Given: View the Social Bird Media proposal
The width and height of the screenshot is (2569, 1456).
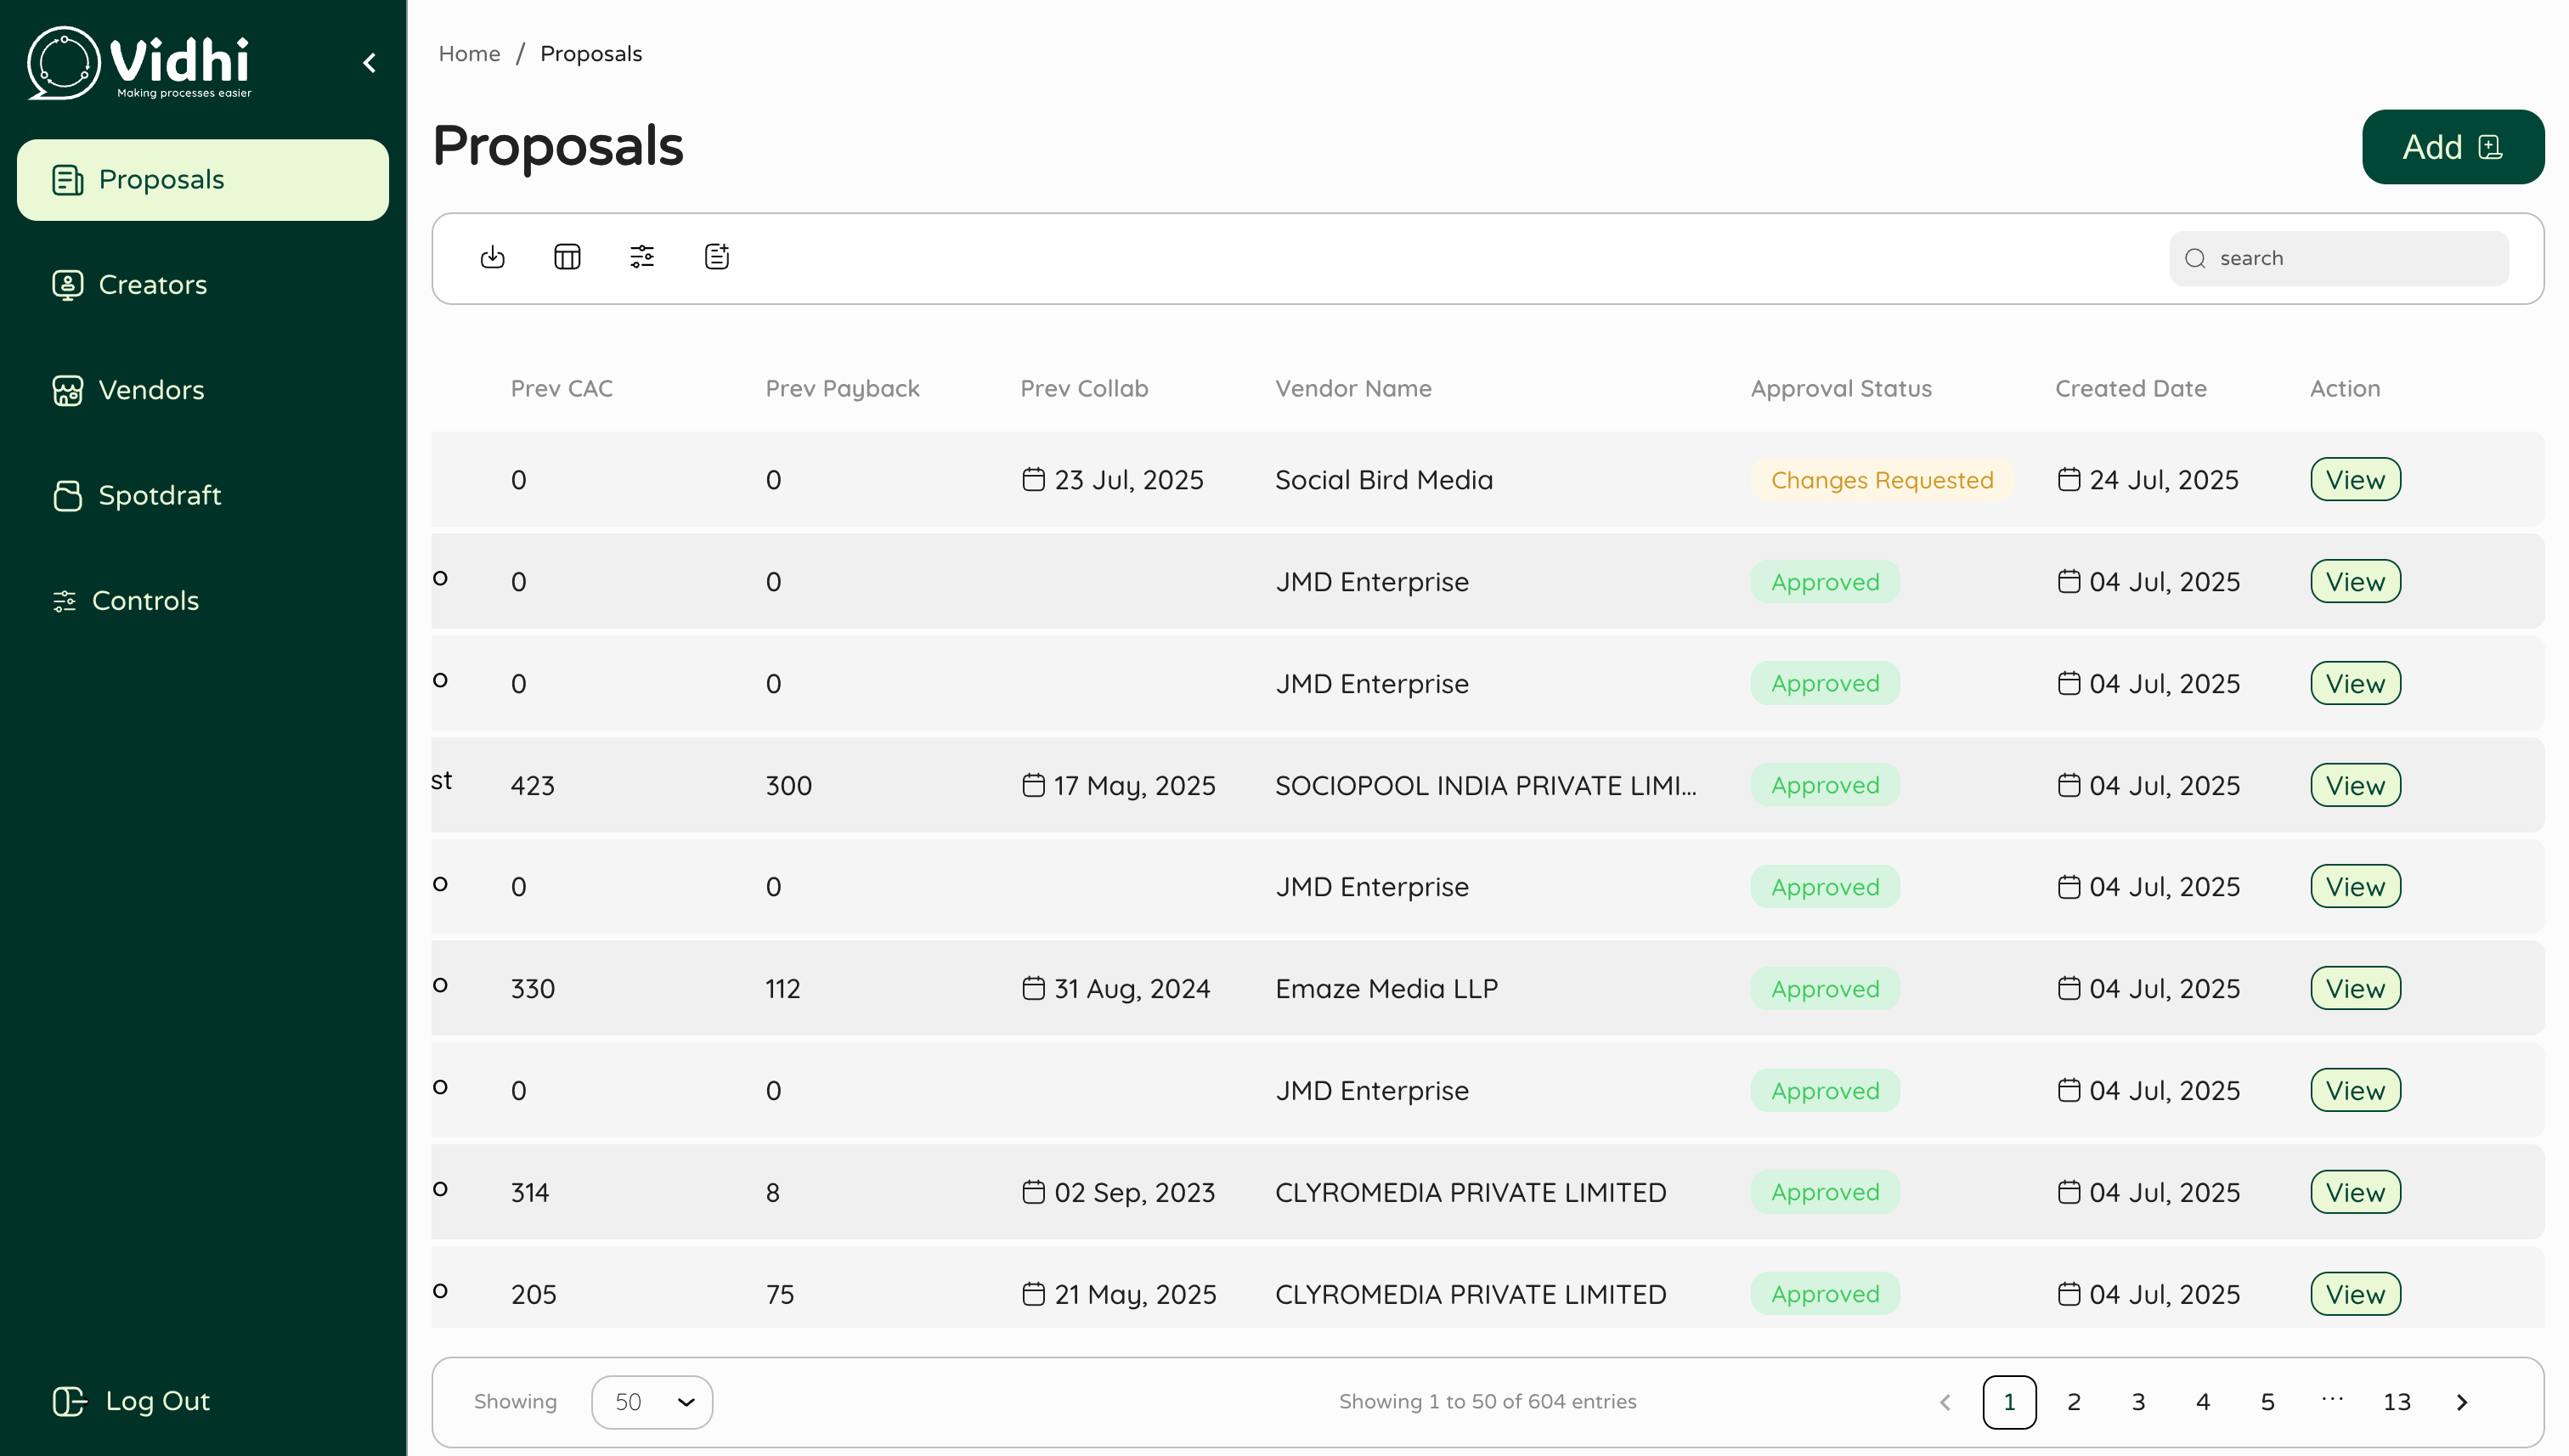Looking at the screenshot, I should 2355,480.
